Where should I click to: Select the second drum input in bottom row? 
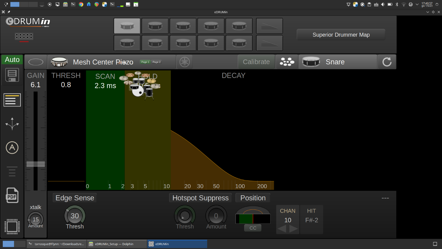[x=155, y=43]
